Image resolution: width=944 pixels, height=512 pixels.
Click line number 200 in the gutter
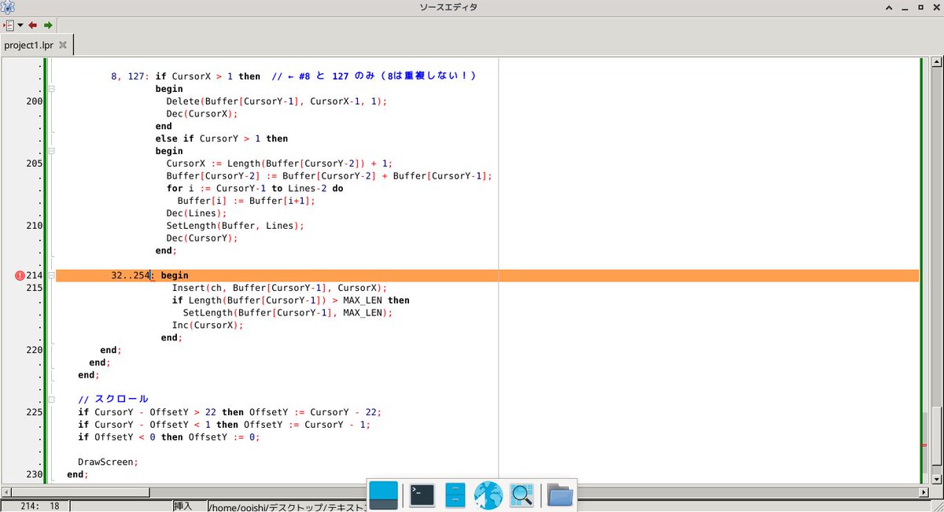point(34,101)
